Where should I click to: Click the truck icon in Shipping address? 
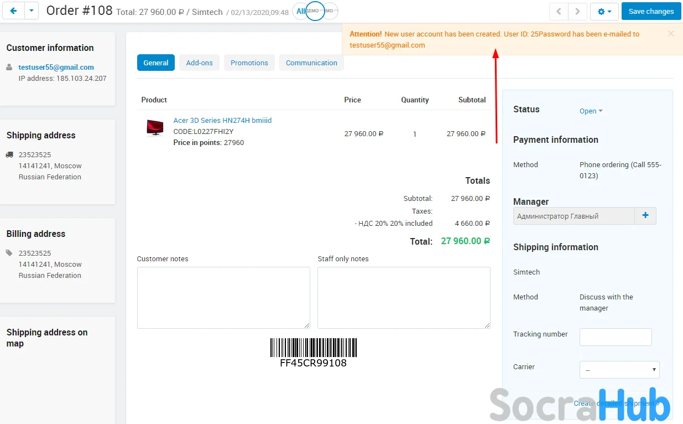[9, 155]
